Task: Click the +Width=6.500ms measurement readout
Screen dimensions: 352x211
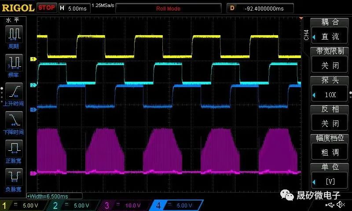Action: click(55, 196)
